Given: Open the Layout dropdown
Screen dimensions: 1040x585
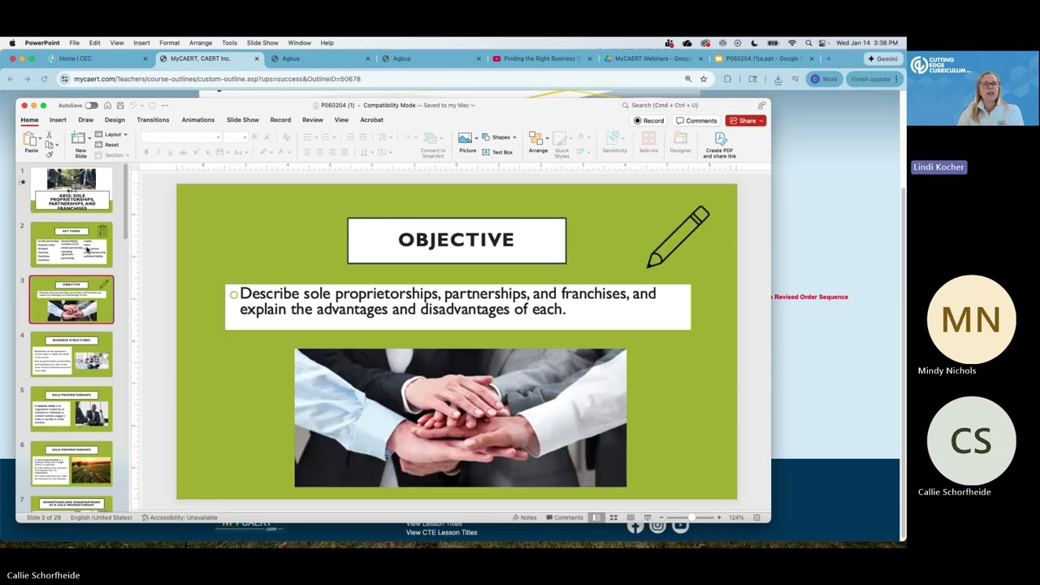Looking at the screenshot, I should pyautogui.click(x=111, y=135).
